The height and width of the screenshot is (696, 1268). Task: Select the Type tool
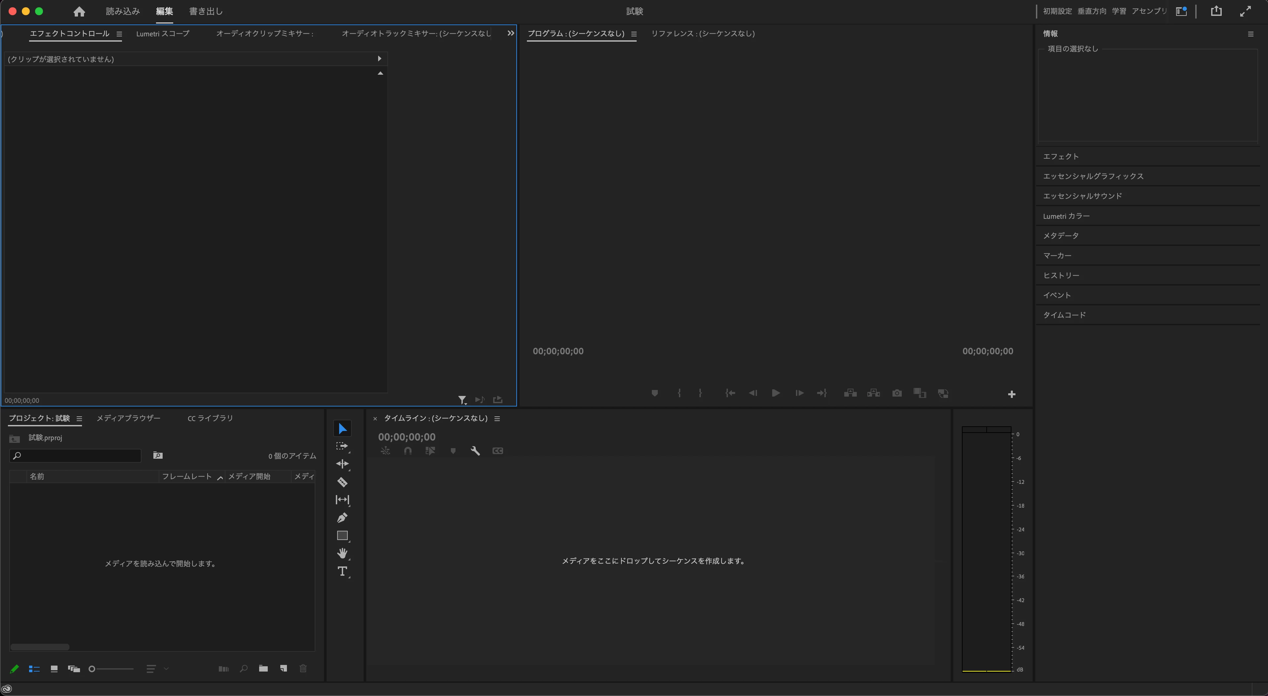point(342,571)
